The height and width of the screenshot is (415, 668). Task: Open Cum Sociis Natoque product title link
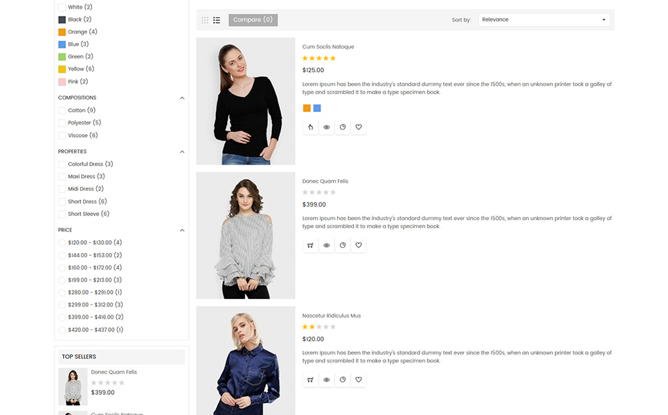coord(328,47)
